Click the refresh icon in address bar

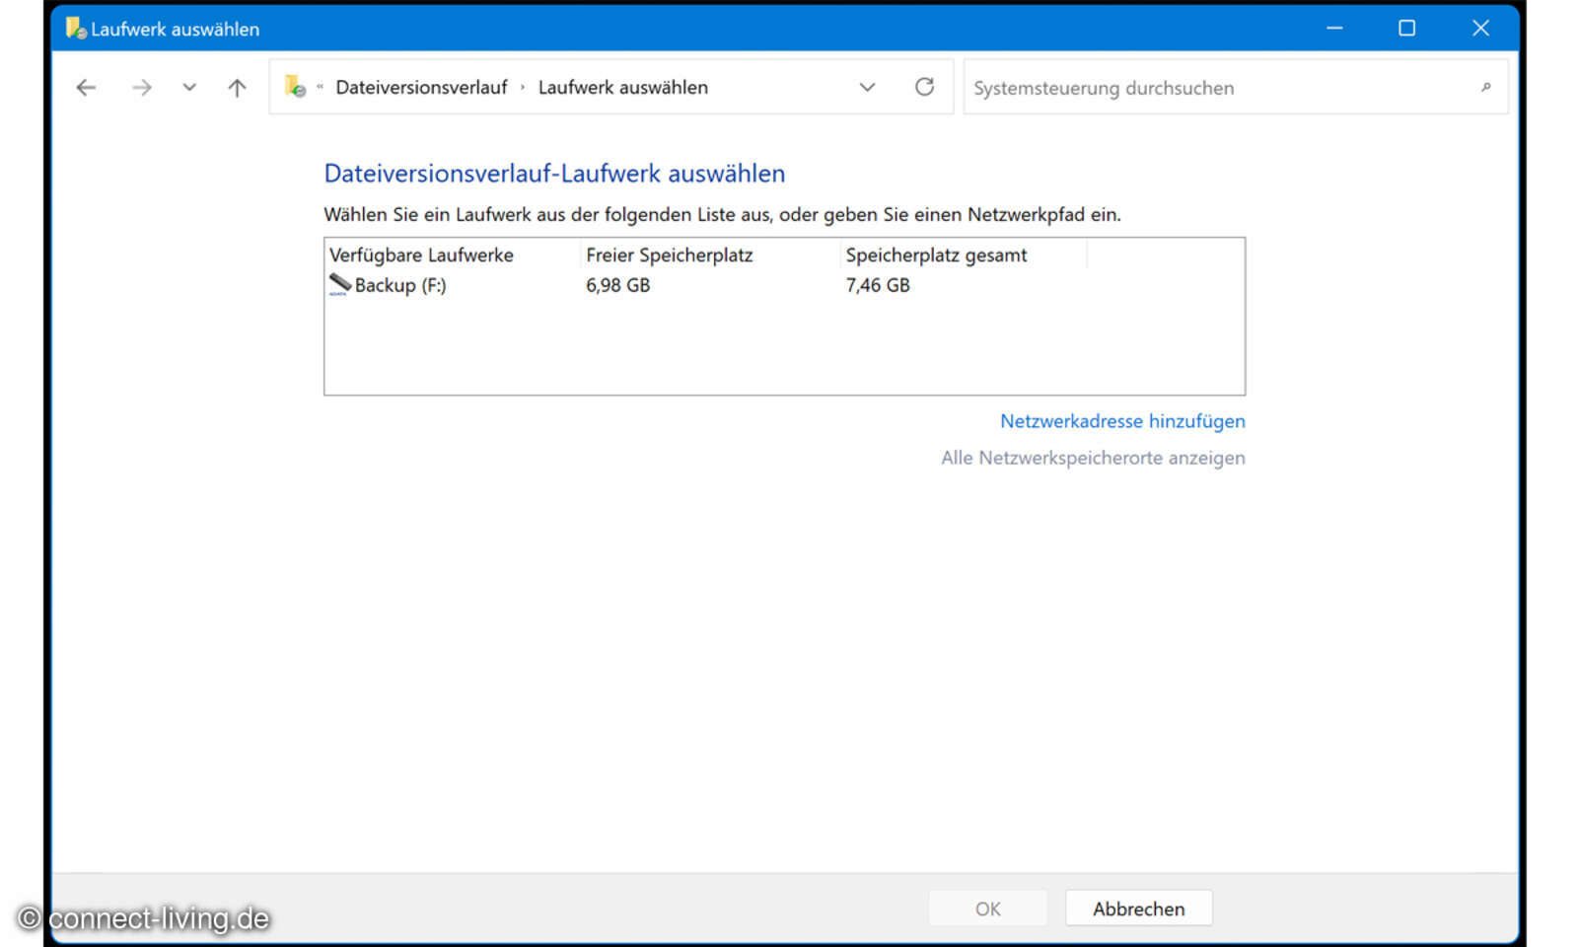click(x=924, y=87)
